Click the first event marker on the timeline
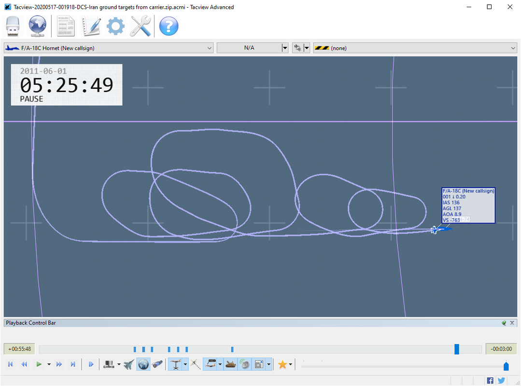Image resolution: width=521 pixels, height=386 pixels. point(135,349)
